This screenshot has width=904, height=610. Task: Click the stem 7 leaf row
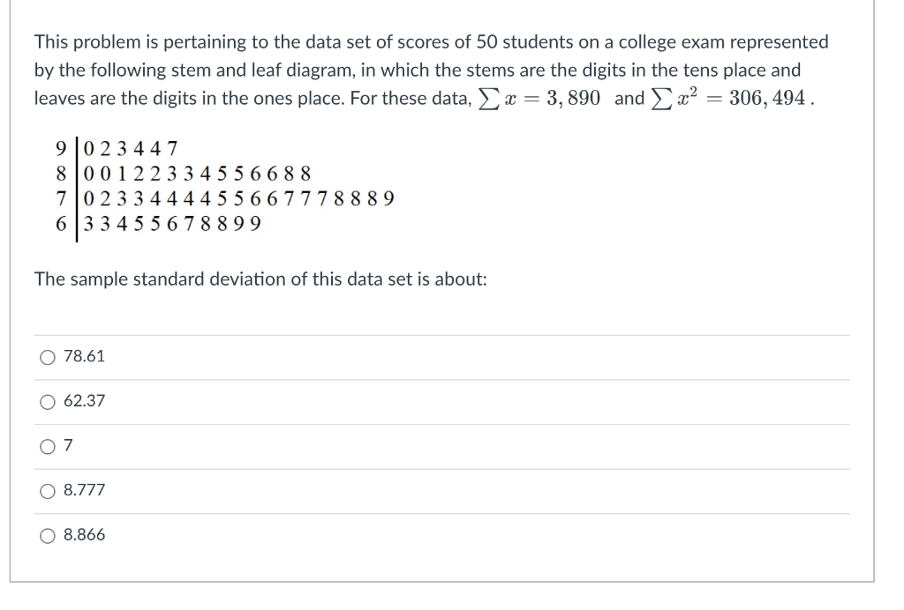(x=225, y=198)
